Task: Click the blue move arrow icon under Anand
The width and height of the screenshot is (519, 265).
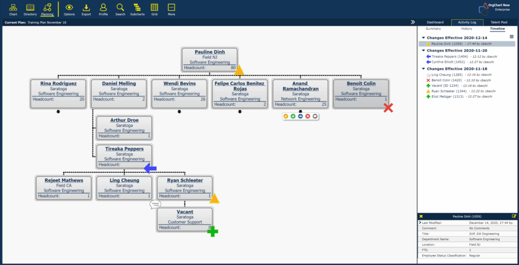Action: 301,117
